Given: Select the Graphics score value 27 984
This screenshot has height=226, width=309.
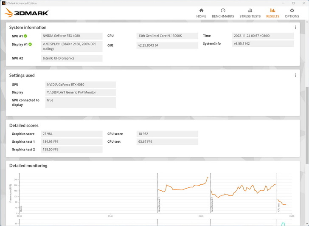Looking at the screenshot, I should (71, 134).
